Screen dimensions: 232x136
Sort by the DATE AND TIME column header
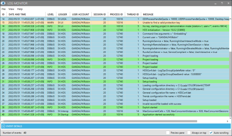(x=17, y=14)
